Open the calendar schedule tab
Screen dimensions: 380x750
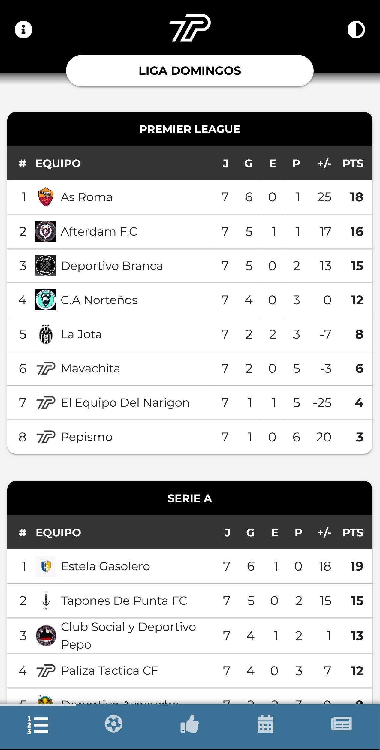tap(266, 724)
